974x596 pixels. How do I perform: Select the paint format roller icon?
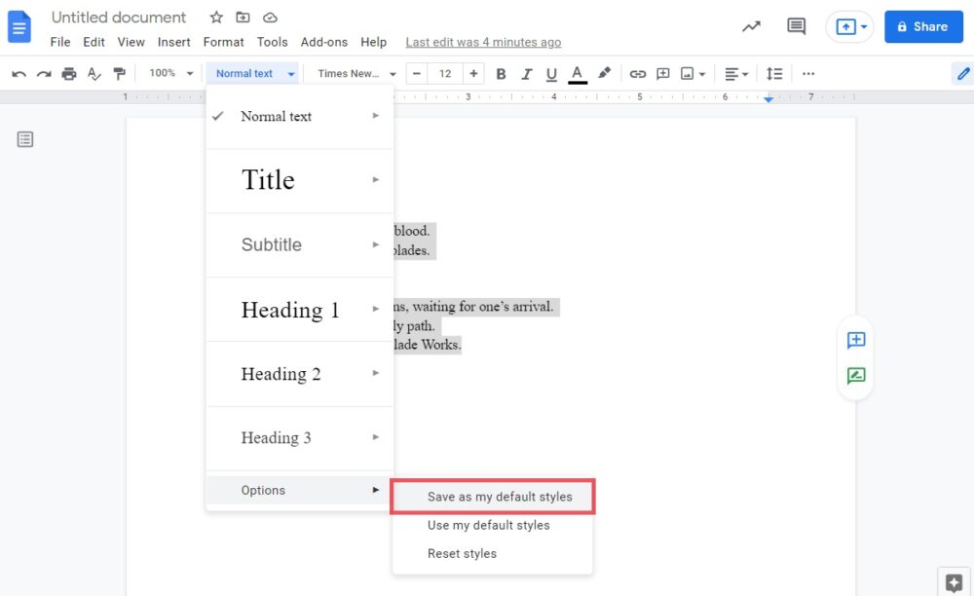tap(120, 74)
